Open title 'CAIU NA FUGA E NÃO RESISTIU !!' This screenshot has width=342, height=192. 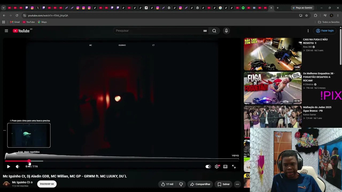[x=315, y=41]
